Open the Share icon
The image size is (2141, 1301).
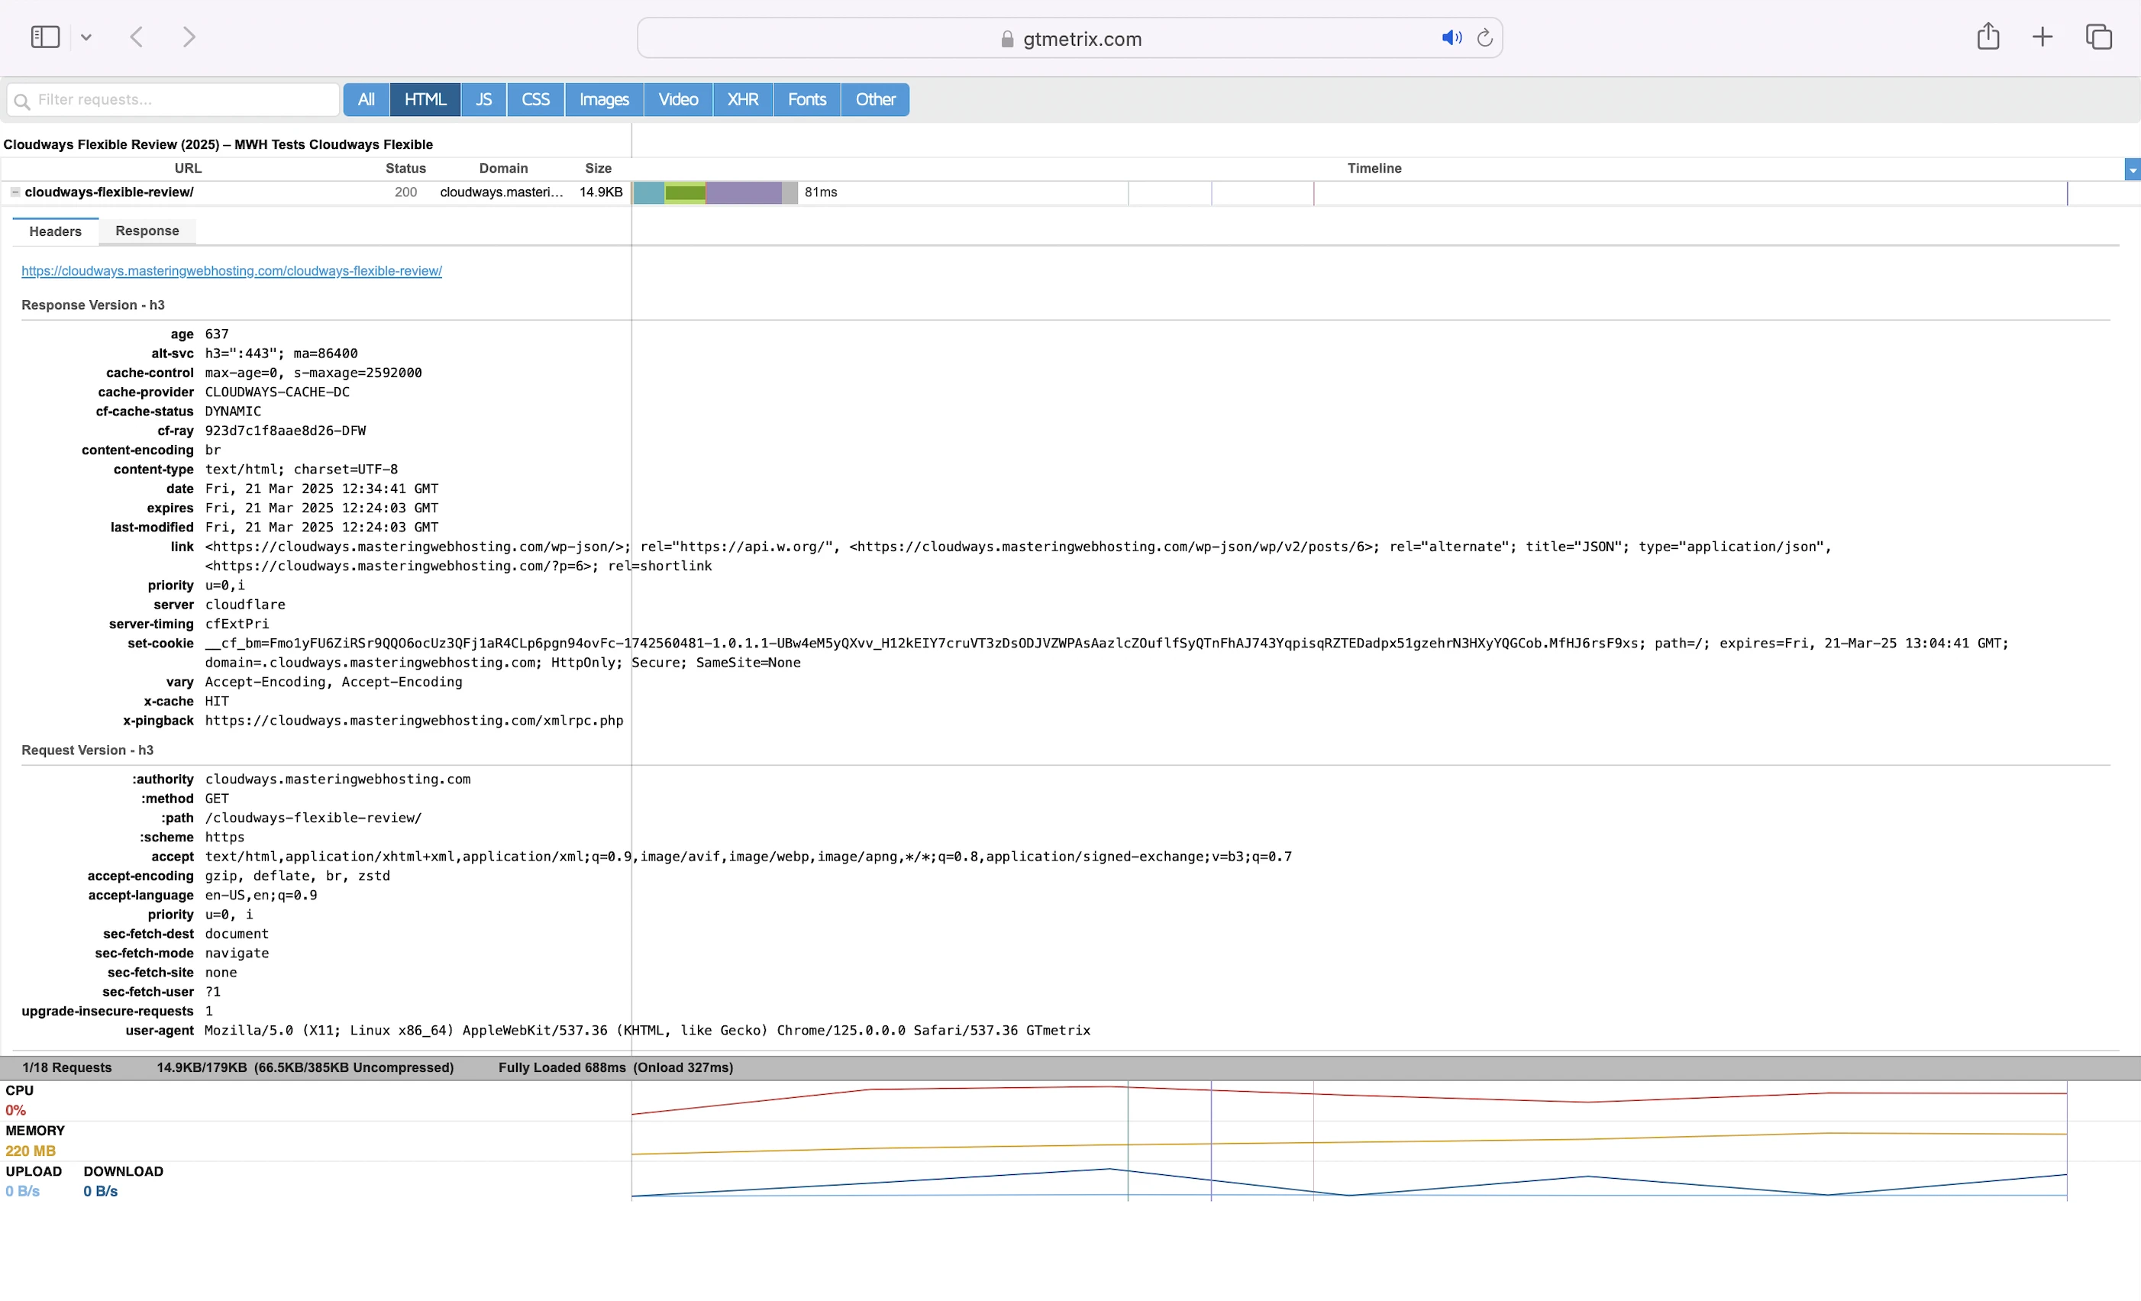click(1988, 37)
